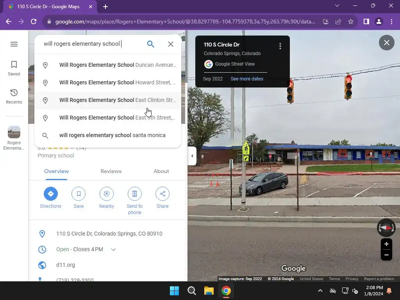Save this place with the Save icon
The image size is (400, 300).
tap(79, 198)
